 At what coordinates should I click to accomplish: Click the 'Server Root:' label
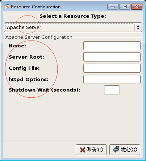click(x=26, y=57)
